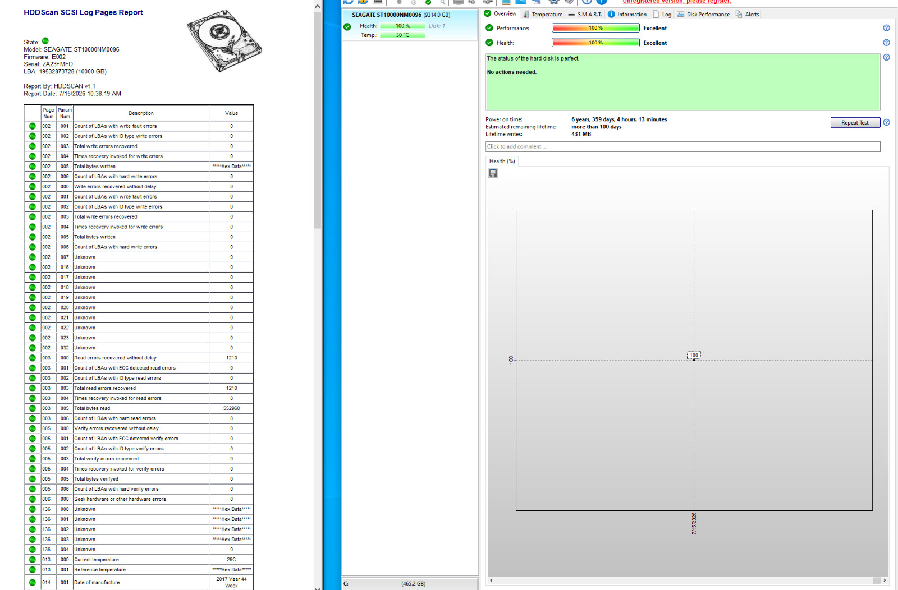Click the chart's horizontal scrollbar right arrow
The height and width of the screenshot is (590, 898).
coord(885,580)
